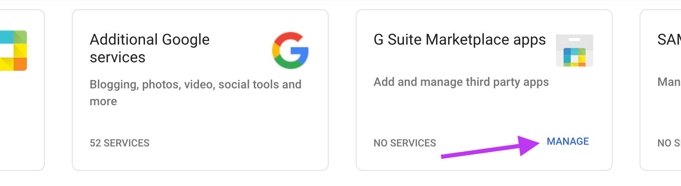Click the empty gap between the two cards

click(342, 90)
